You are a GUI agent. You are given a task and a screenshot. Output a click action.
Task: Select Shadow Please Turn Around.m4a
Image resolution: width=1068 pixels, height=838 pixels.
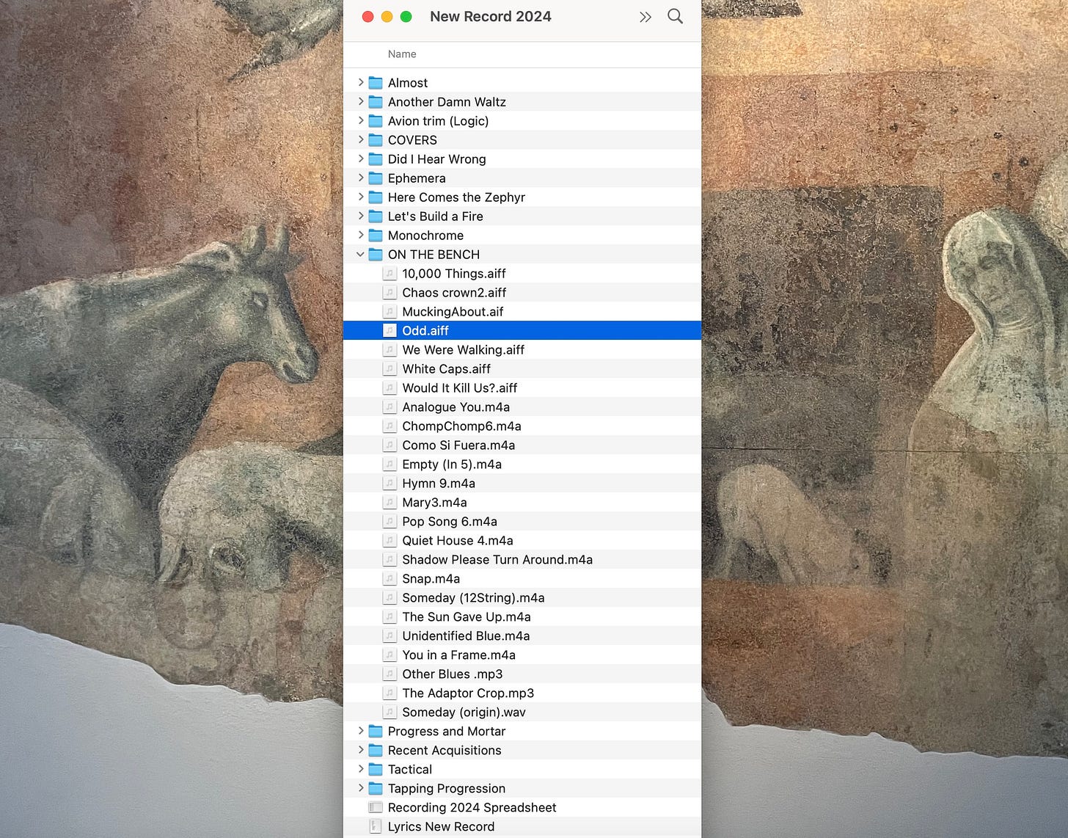522,560
